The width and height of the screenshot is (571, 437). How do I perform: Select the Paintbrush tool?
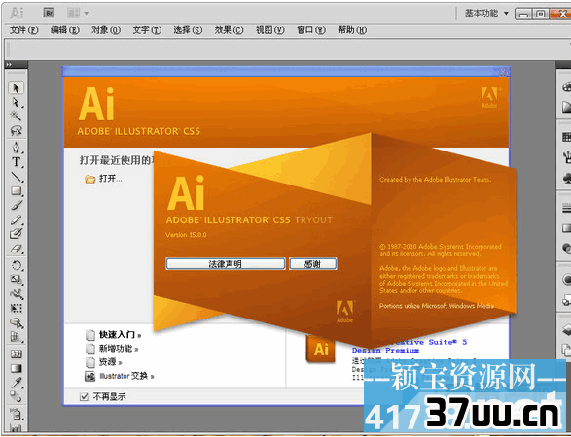16,206
